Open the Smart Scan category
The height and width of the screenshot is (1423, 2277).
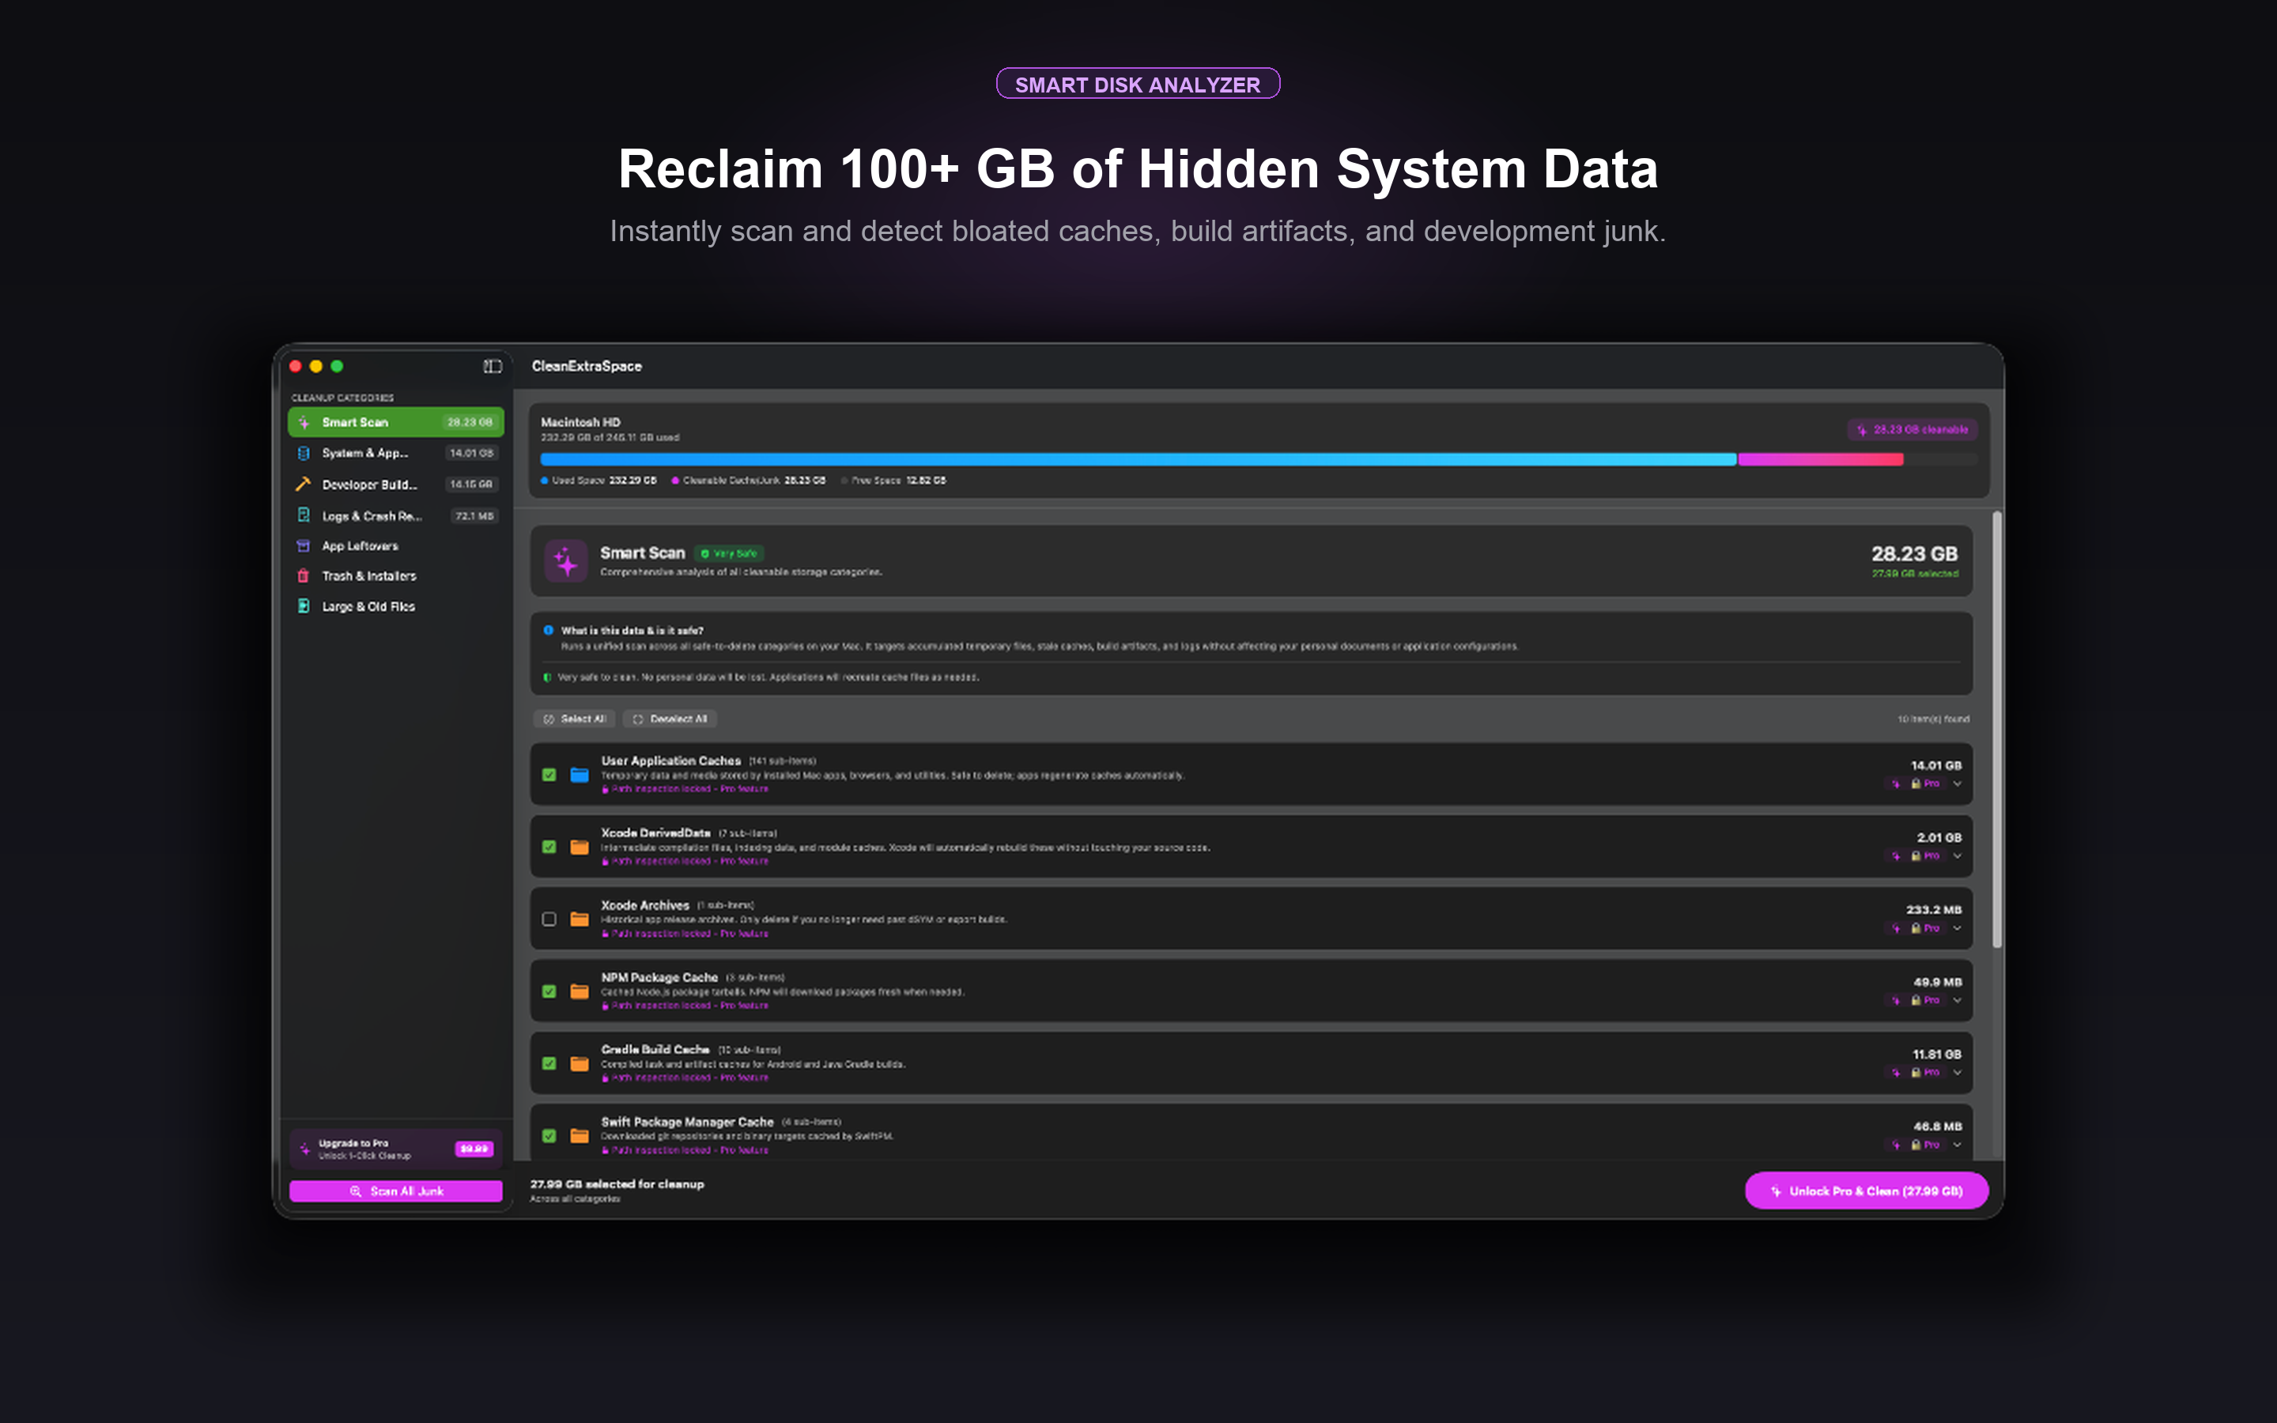pos(395,423)
